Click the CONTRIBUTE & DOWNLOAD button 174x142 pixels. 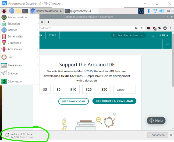tap(114, 101)
